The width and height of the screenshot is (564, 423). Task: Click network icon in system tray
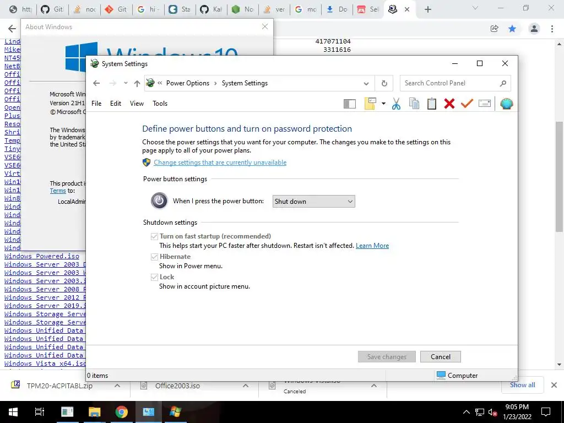(479, 412)
